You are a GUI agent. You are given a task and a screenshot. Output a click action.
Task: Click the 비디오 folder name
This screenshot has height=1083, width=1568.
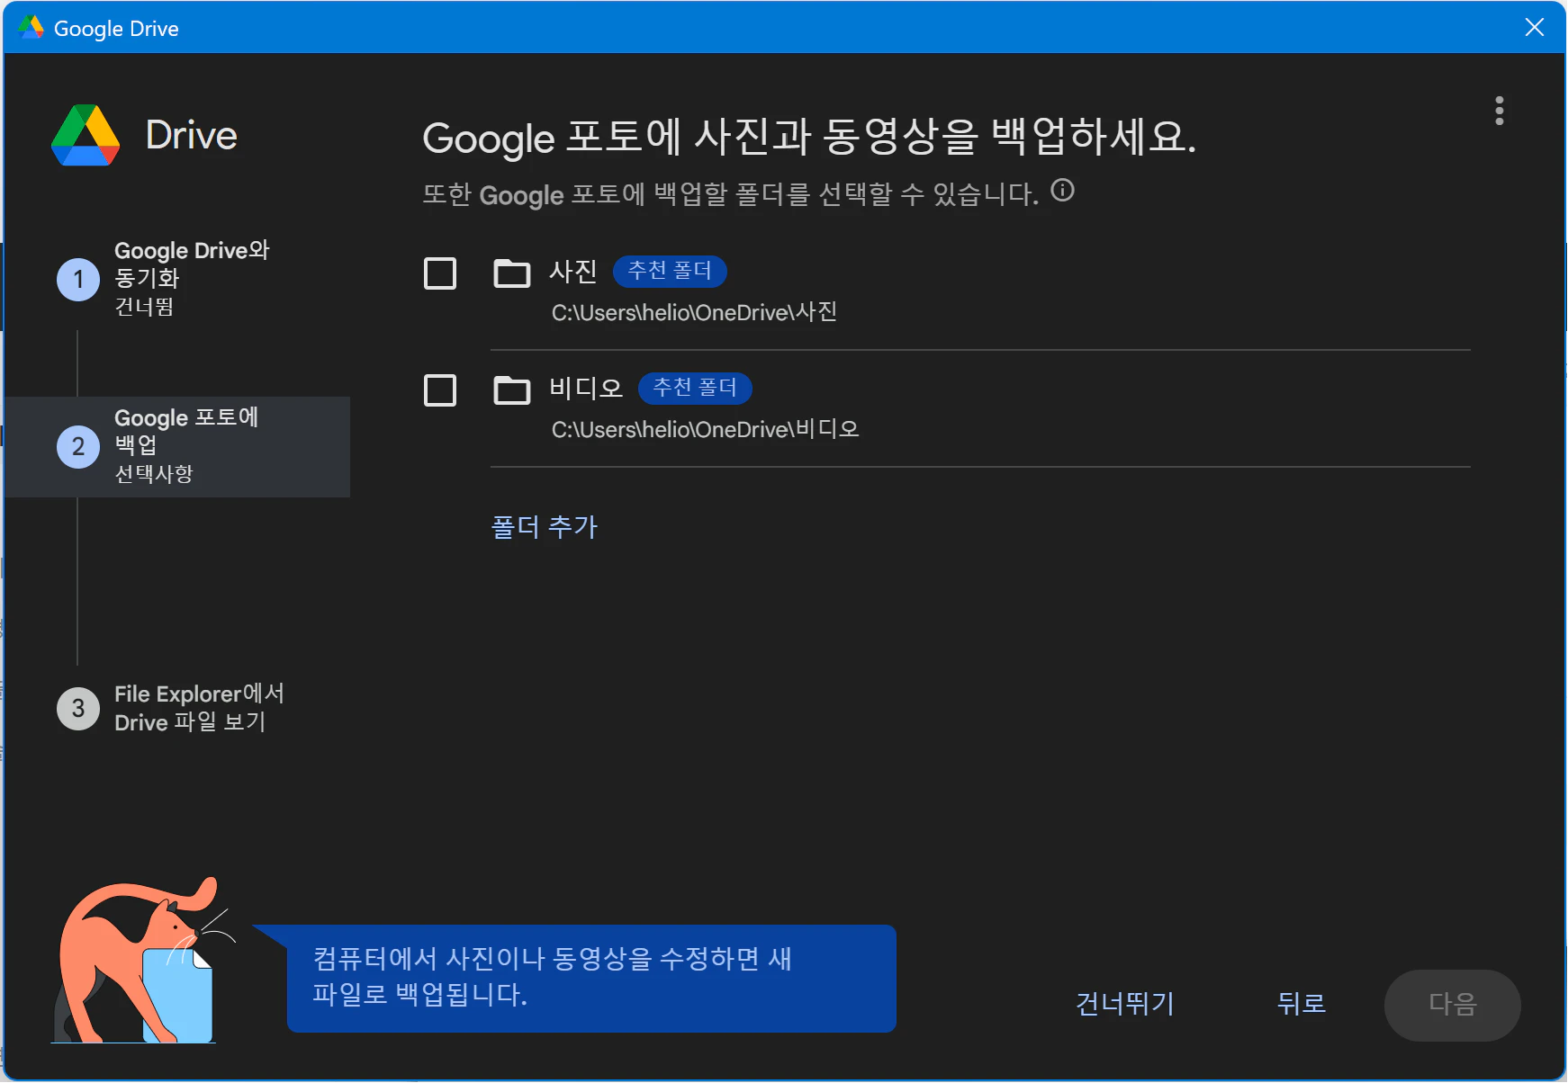(586, 389)
